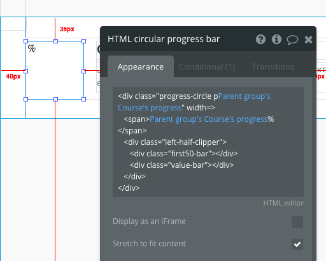Click the bottom-middle handle of the selected element

click(x=55, y=99)
